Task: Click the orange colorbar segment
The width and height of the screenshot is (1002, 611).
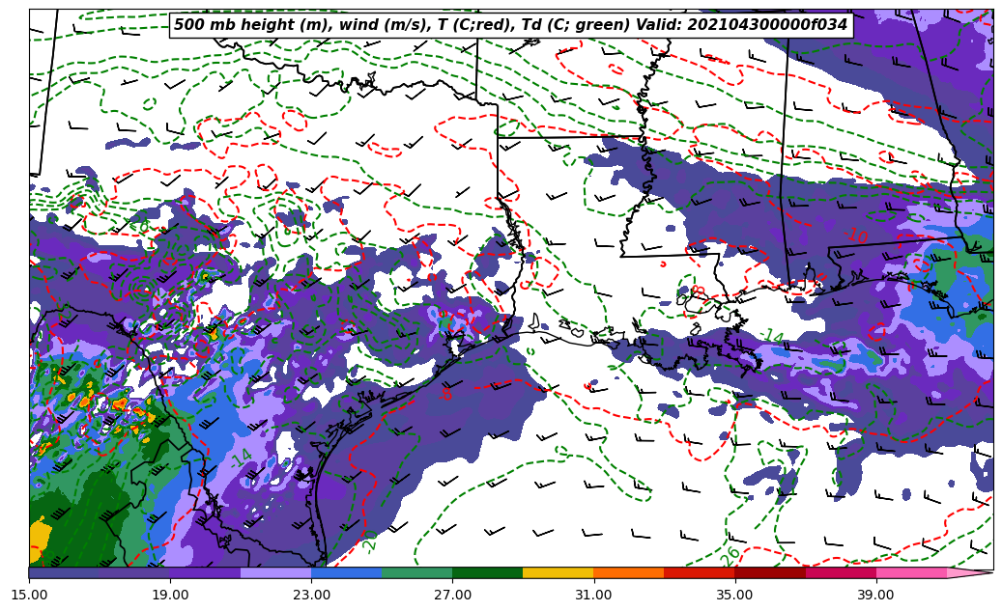Action: tap(628, 572)
